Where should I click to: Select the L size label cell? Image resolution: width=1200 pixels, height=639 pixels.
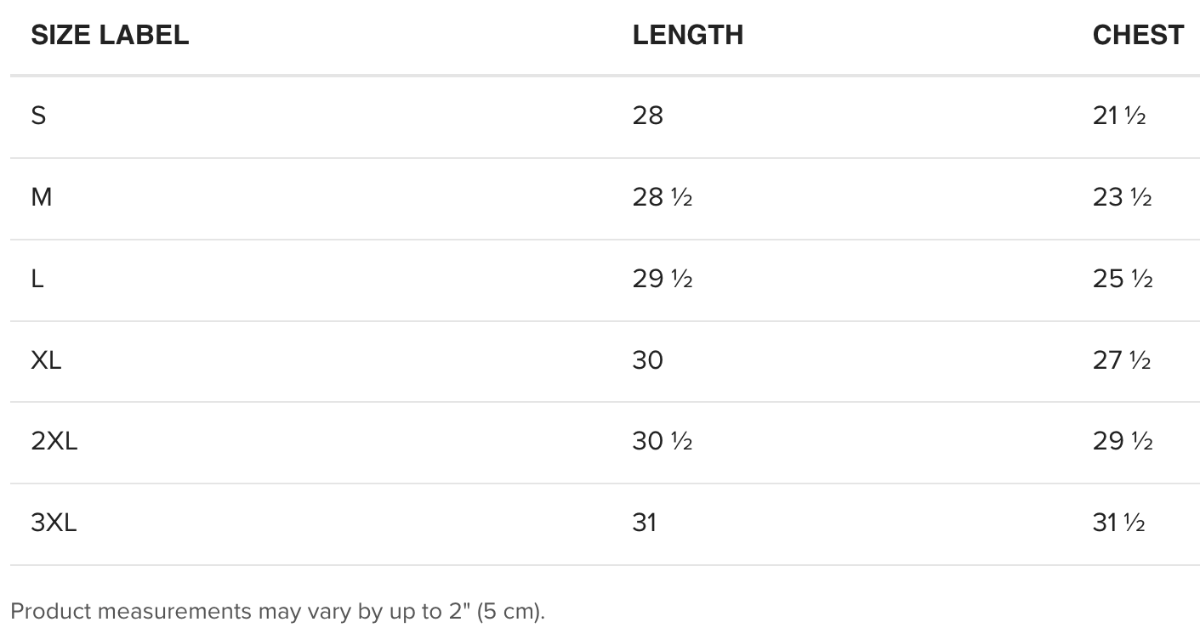[x=37, y=279]
